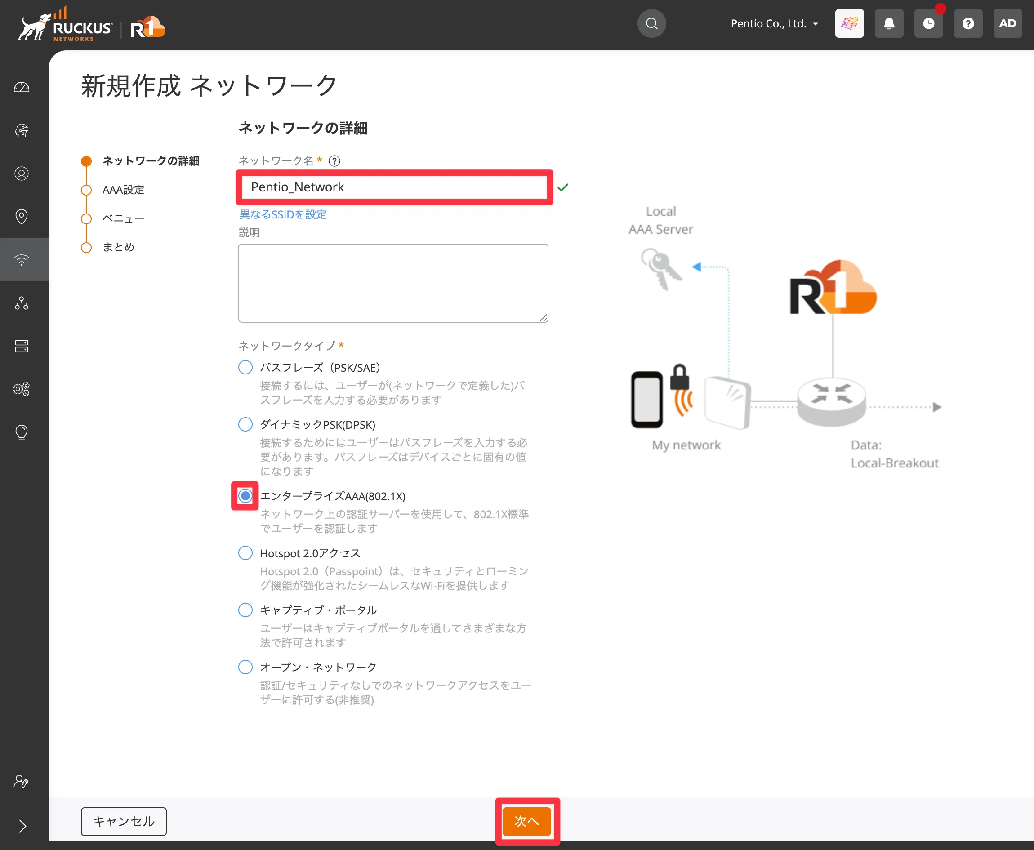The width and height of the screenshot is (1034, 850).
Task: Go to ベニュー wizard step
Action: point(123,218)
